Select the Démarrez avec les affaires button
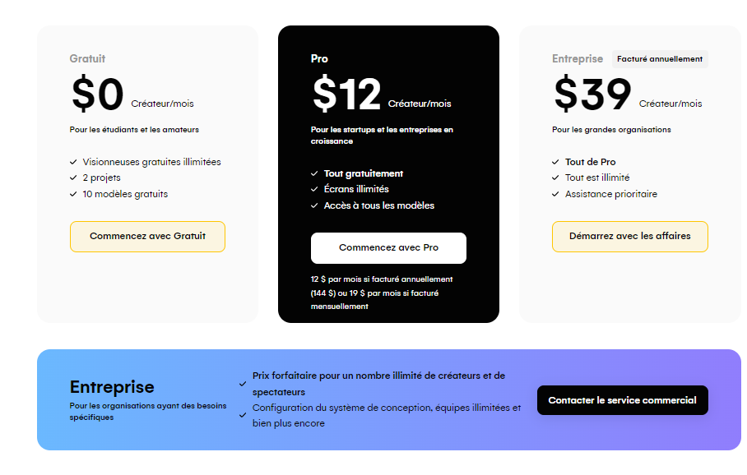747x475 pixels. click(x=630, y=237)
